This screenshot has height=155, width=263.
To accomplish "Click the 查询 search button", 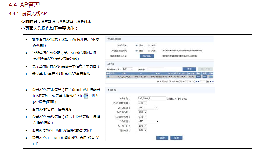I will pyautogui.click(x=189, y=69).
